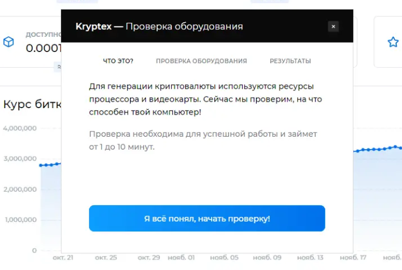
Task: Select the 'нояб. 17' chart date label
Action: tap(353, 258)
